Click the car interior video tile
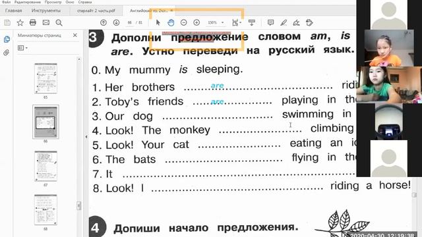This screenshot has height=237, width=422. click(389, 121)
